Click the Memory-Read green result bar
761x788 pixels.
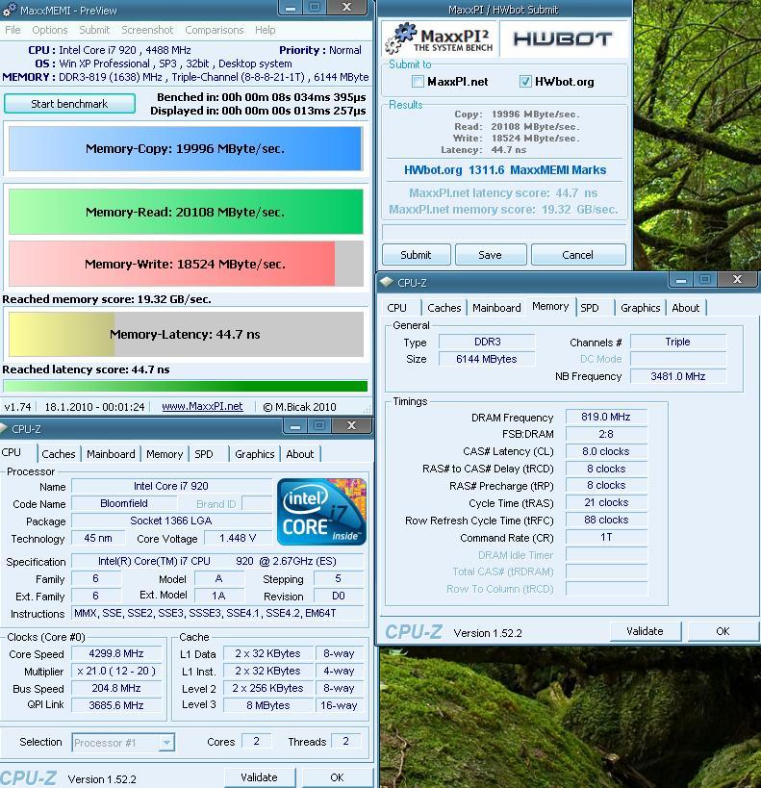(x=186, y=212)
